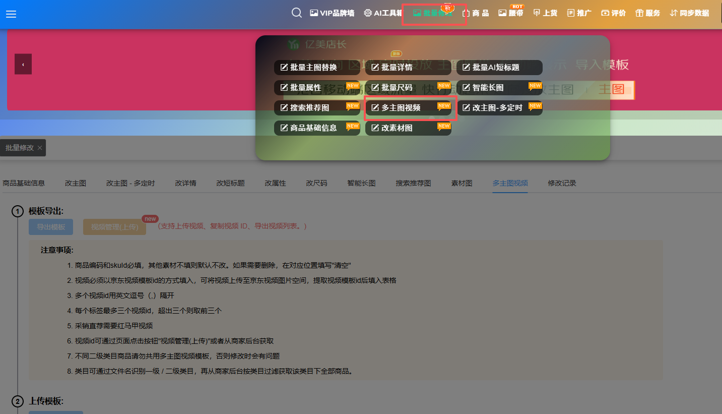Click the search magnifier icon

[297, 13]
